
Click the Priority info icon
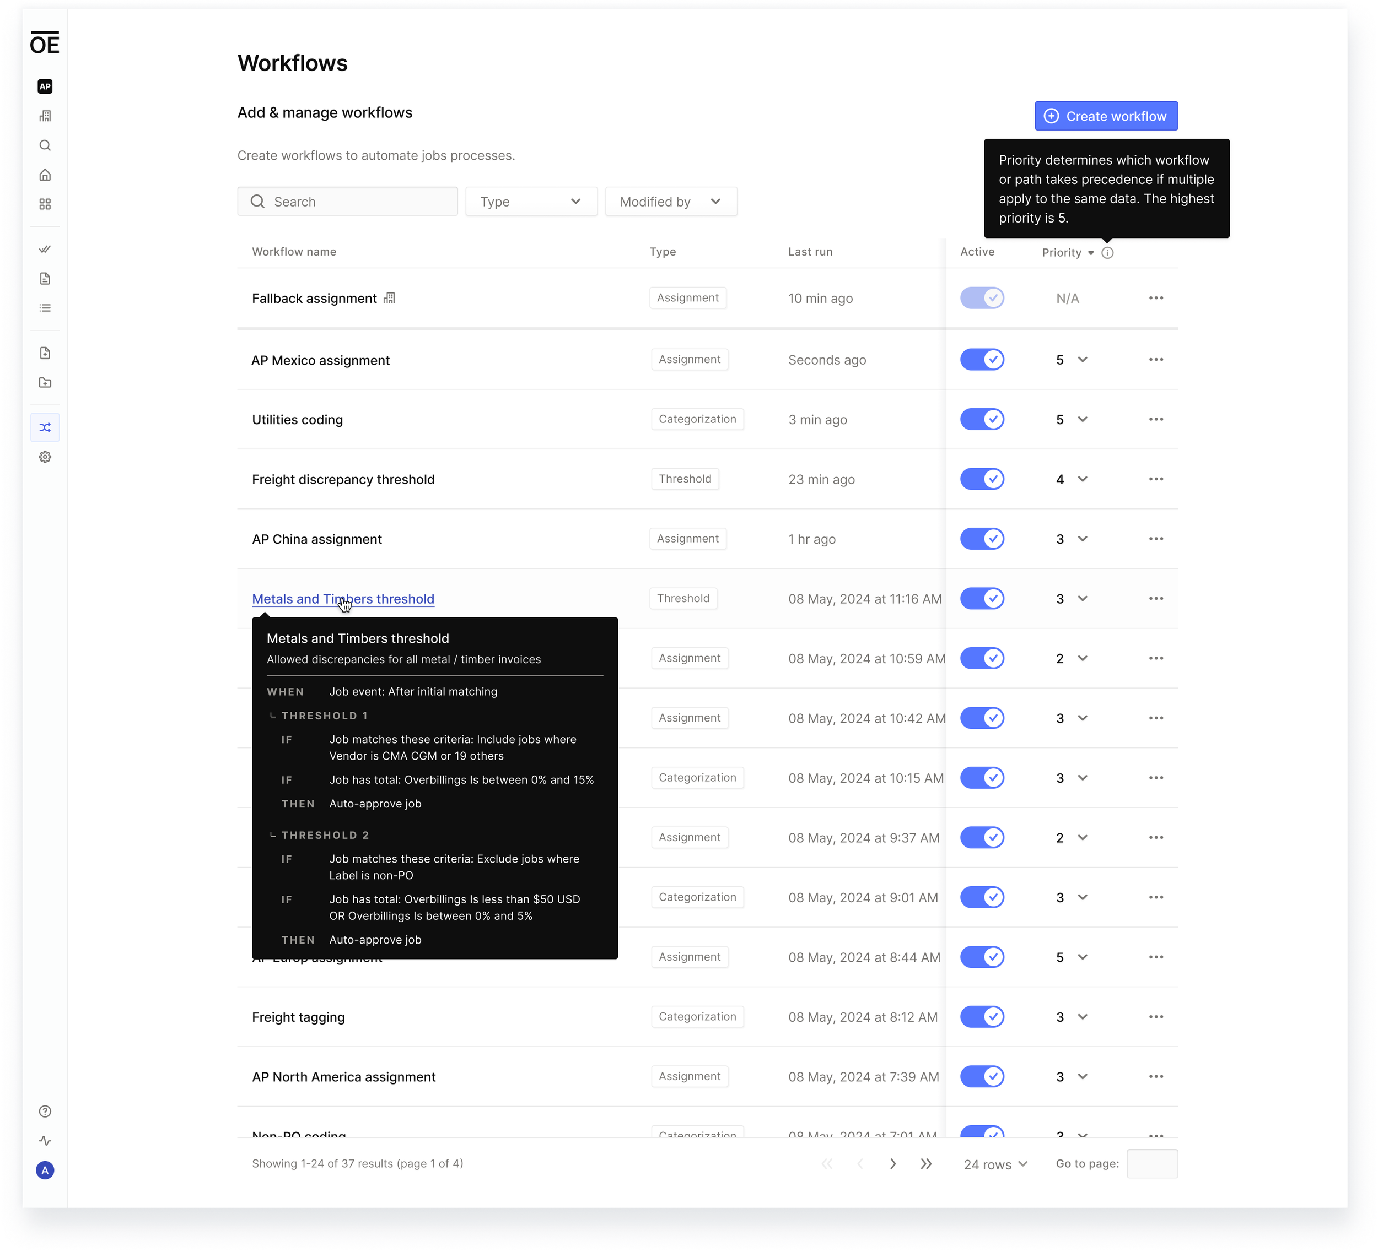(x=1107, y=253)
